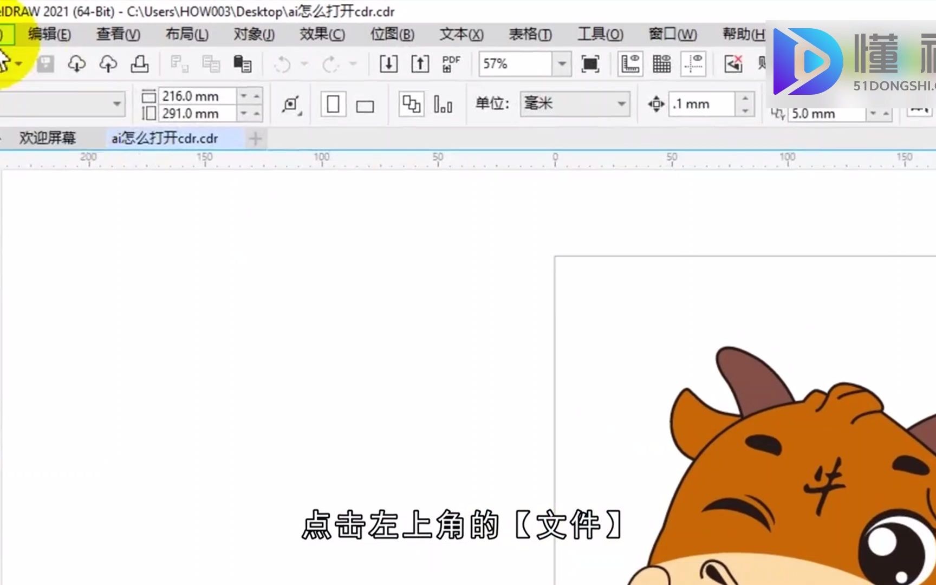
Task: Click the Copy icon
Action: click(x=211, y=64)
